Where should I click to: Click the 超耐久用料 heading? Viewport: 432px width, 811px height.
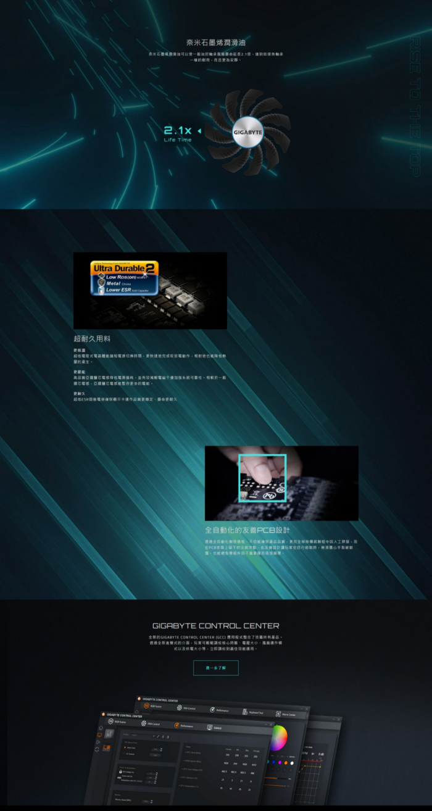tap(91, 339)
